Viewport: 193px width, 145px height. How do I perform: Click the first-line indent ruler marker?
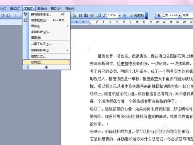click(97, 21)
